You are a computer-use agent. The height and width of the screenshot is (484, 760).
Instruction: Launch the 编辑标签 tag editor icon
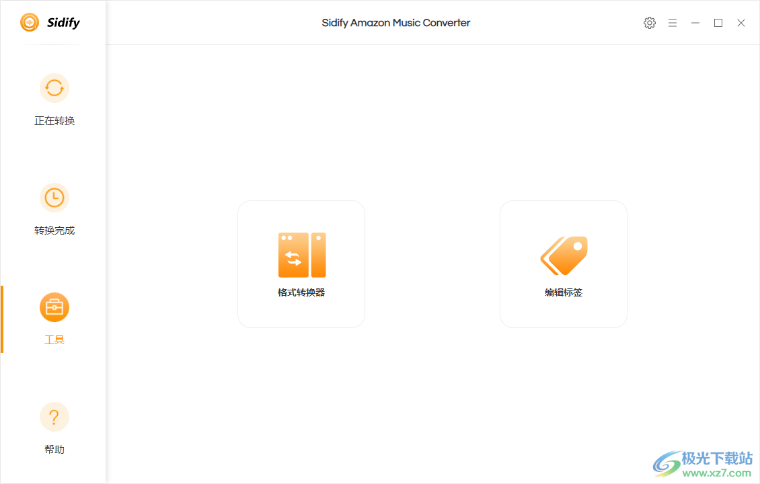(x=564, y=255)
